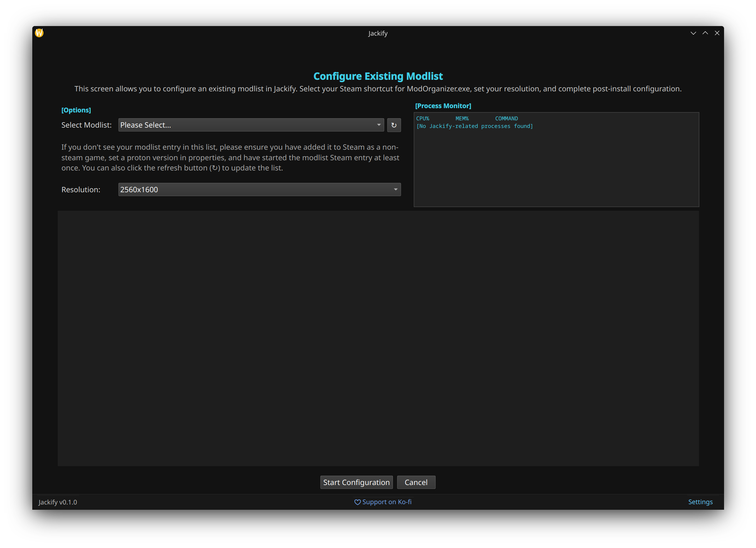Click the [Process Monitor] heading
This screenshot has width=756, height=548.
pos(443,106)
